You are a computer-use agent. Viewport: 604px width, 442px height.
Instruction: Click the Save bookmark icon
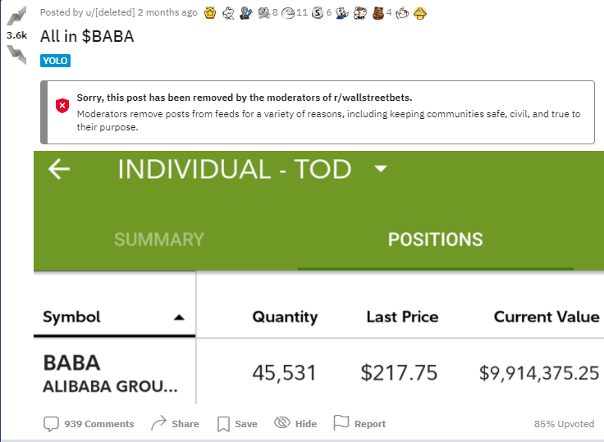pyautogui.click(x=223, y=423)
